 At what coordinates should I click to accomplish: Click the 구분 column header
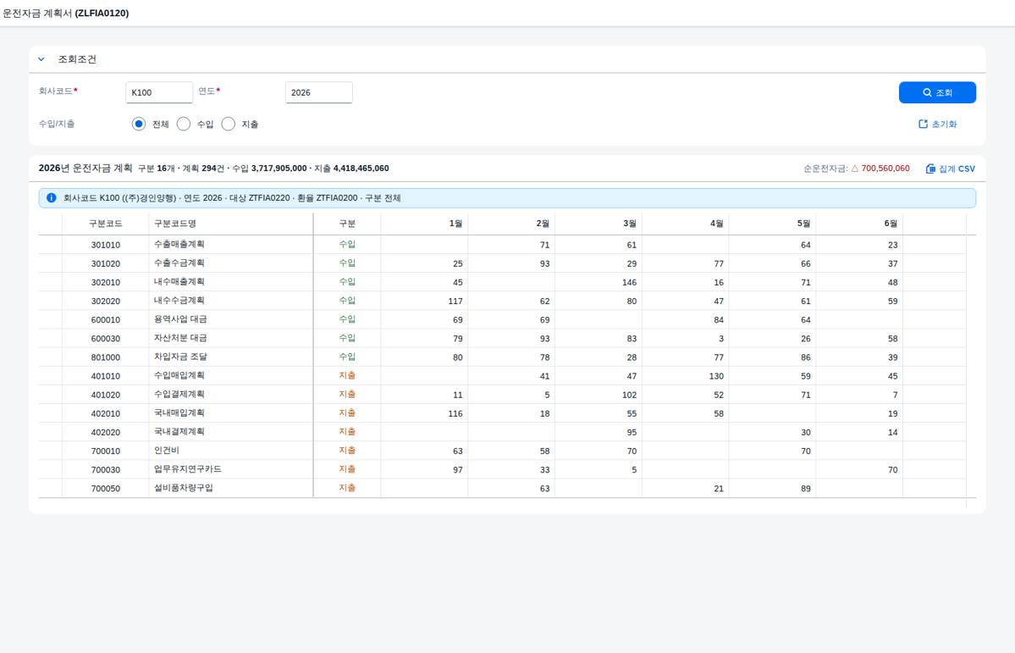347,224
